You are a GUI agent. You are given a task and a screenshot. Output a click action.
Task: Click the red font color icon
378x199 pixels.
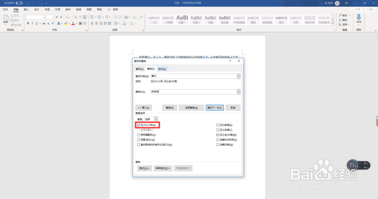(73, 23)
